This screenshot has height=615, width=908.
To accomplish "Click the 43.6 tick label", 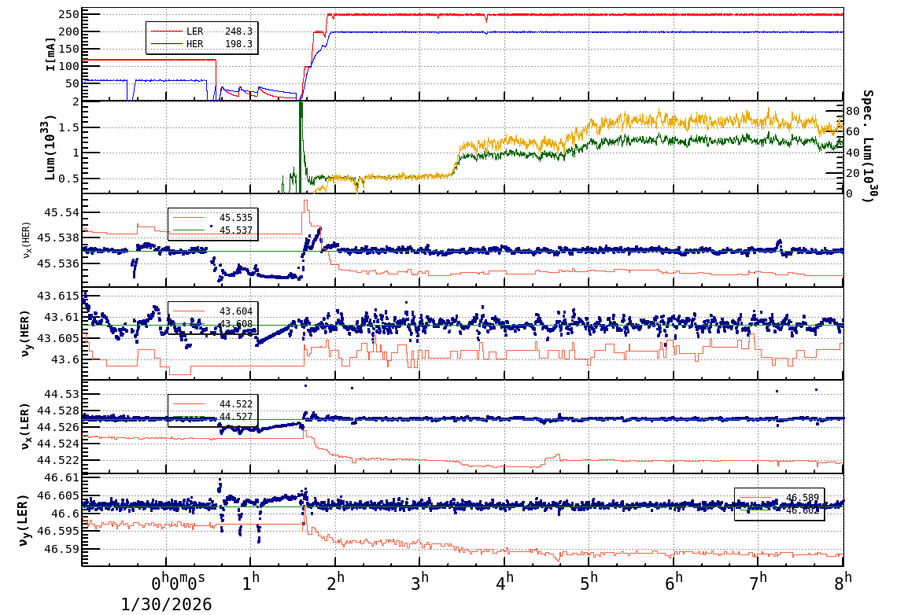I will click(x=65, y=359).
